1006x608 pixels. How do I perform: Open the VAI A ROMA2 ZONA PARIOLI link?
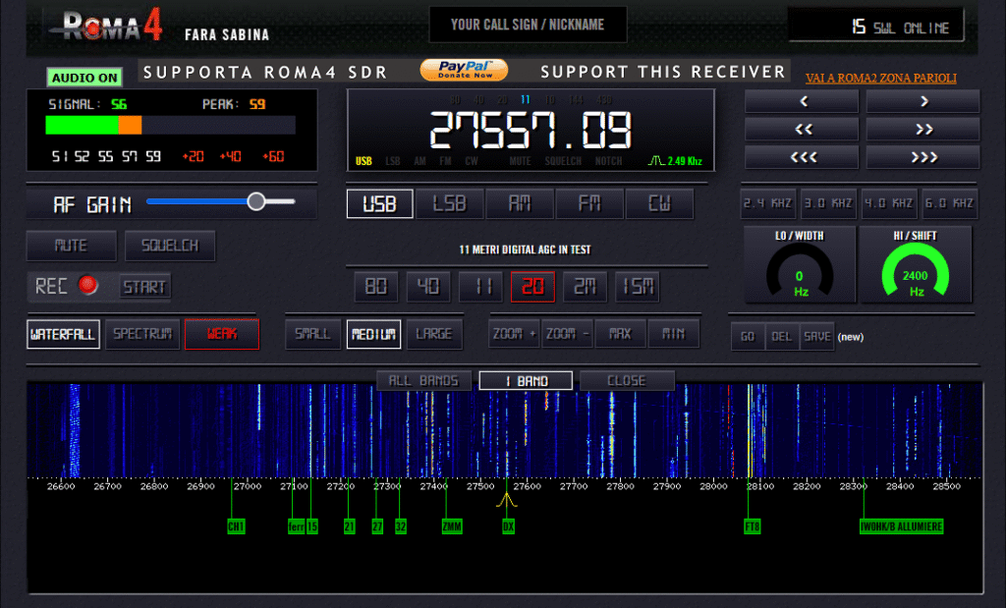tap(880, 78)
